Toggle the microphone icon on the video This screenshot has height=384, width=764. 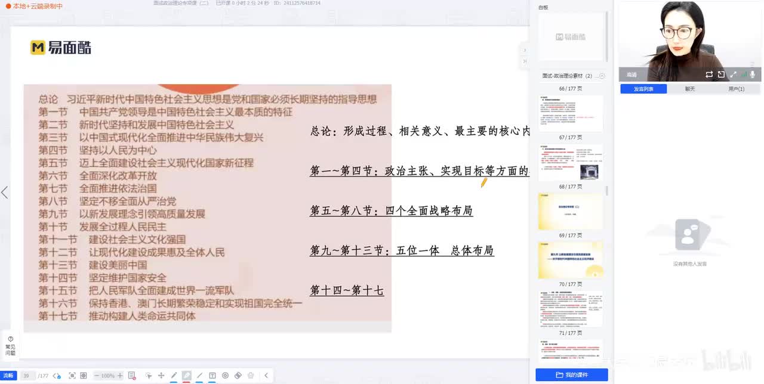tap(753, 75)
